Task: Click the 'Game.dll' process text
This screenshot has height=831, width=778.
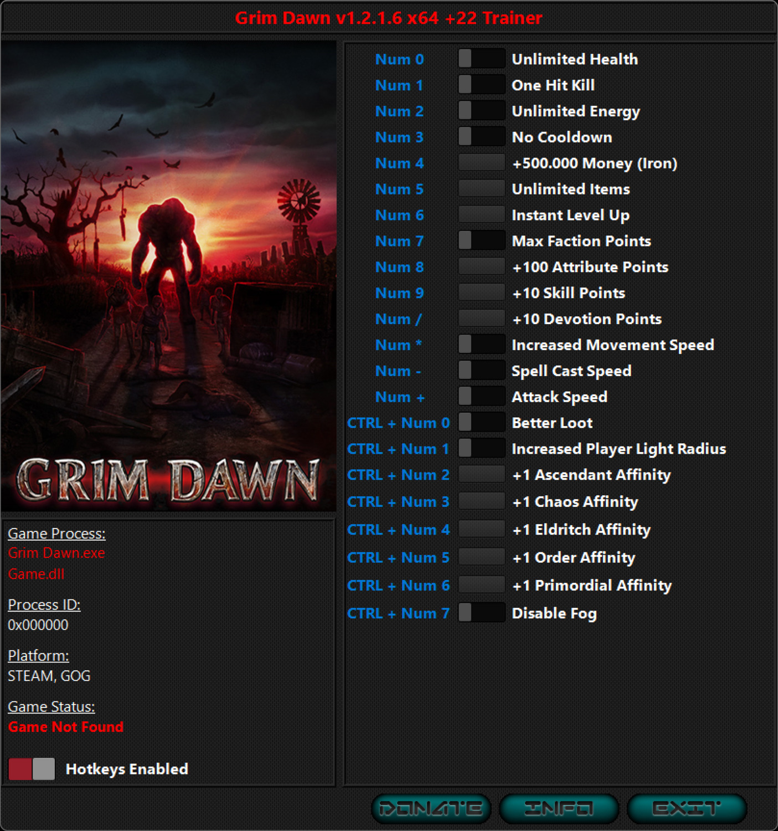Action: click(36, 574)
